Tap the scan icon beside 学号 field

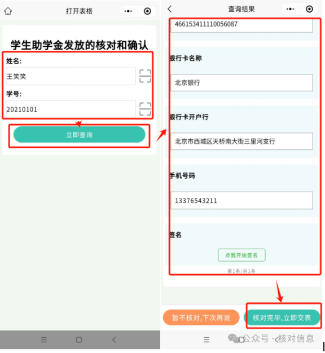click(x=145, y=109)
